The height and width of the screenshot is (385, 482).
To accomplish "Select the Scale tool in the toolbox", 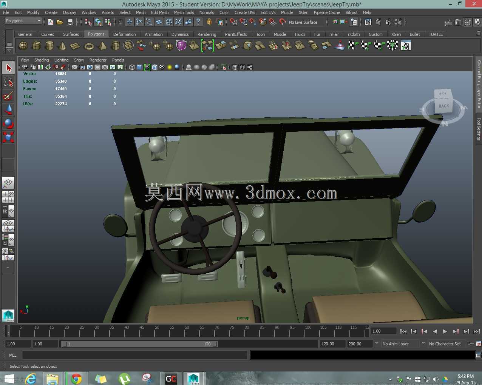I will pyautogui.click(x=8, y=137).
